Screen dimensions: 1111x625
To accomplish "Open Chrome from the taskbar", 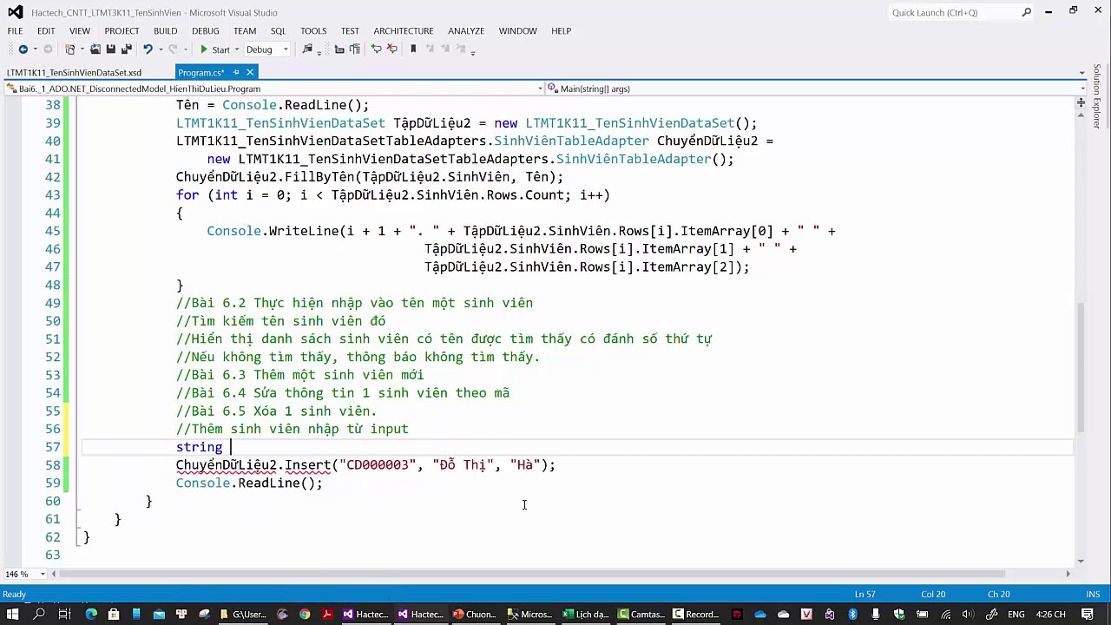I will 305,614.
